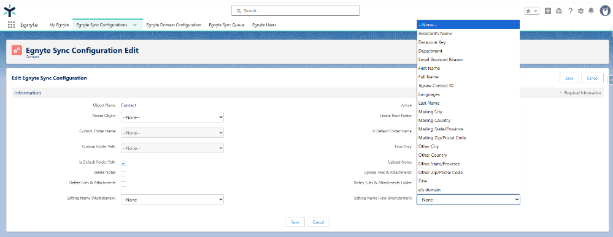Open the Egnyte Domain Configuration tab
The image size is (613, 237).
[174, 24]
